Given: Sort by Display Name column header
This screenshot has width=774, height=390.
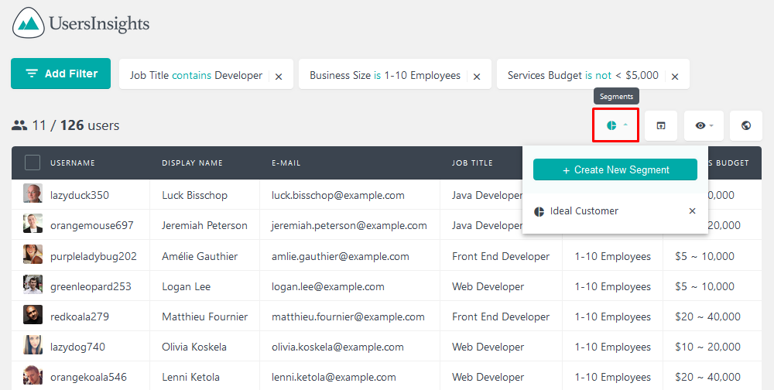Looking at the screenshot, I should pyautogui.click(x=192, y=163).
